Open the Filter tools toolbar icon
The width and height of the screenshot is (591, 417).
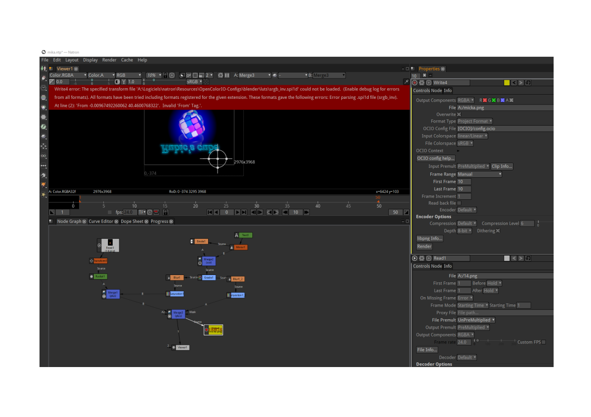[x=44, y=117]
